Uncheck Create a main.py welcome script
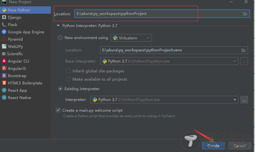Viewport: 255px width, 152px height. [58, 110]
